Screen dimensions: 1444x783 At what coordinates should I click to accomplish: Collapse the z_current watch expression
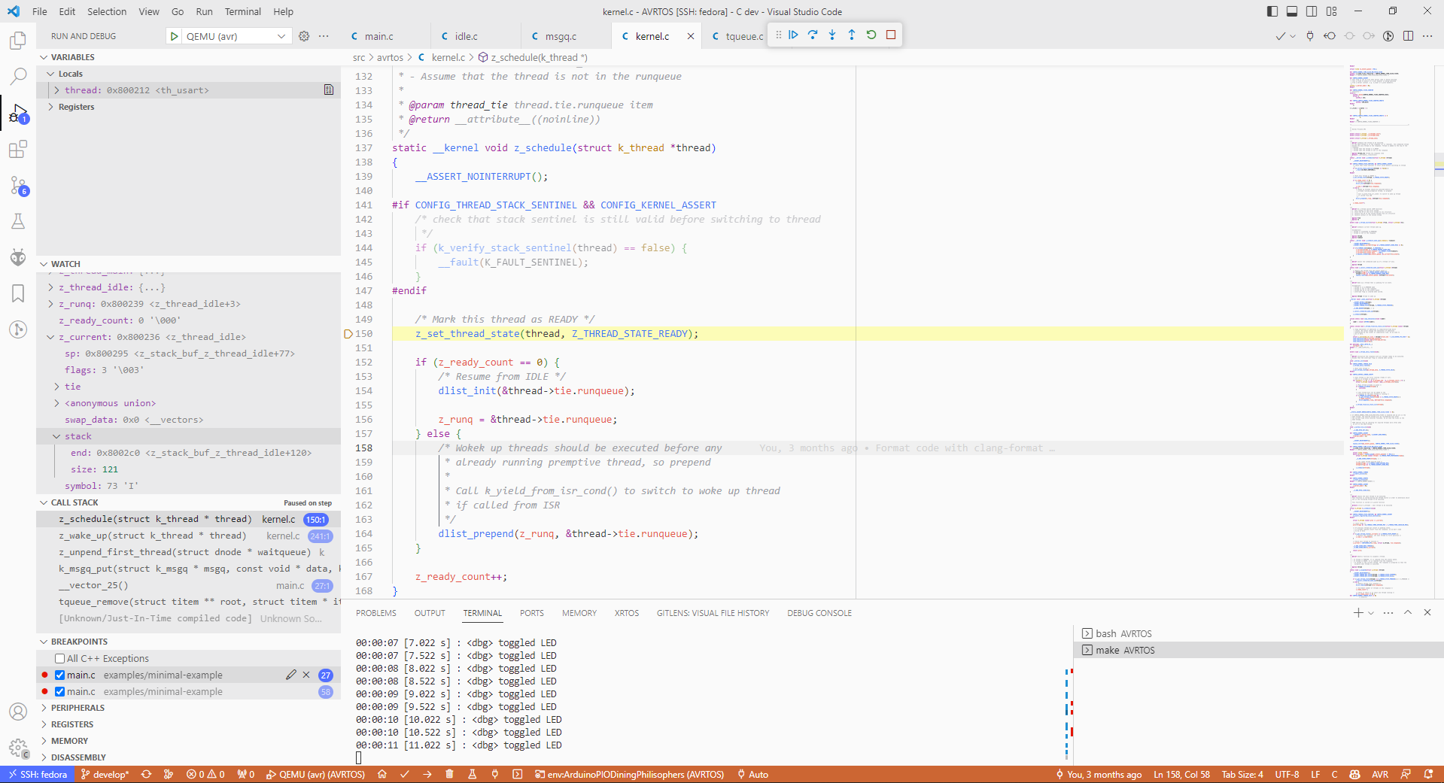pos(50,337)
